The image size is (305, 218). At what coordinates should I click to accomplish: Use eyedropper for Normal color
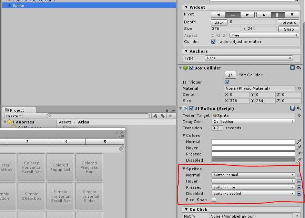point(299,142)
